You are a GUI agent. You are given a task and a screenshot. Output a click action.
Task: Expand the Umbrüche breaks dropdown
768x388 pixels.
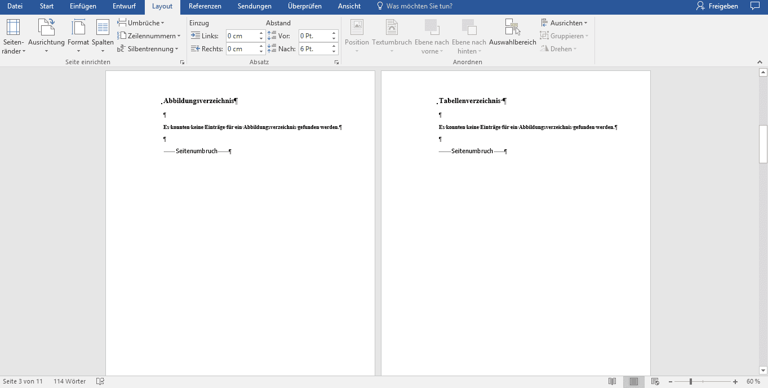[141, 23]
